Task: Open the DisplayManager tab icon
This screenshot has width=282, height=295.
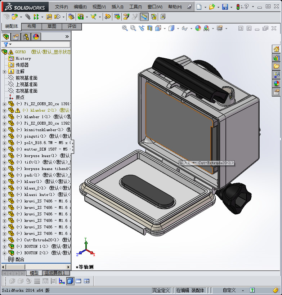Action: 36,37
